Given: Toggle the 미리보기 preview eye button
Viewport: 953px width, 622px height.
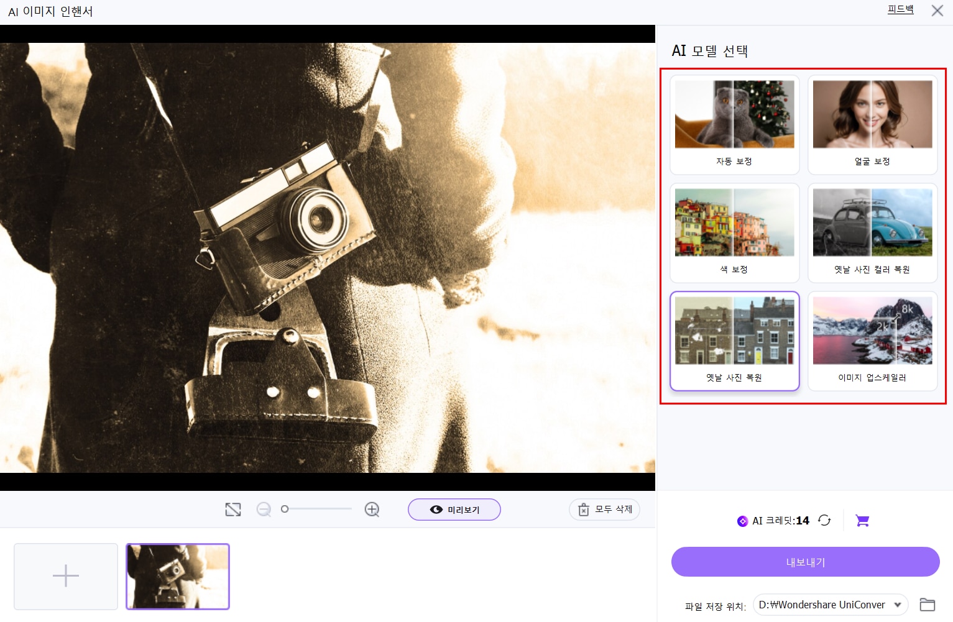Looking at the screenshot, I should coord(454,510).
